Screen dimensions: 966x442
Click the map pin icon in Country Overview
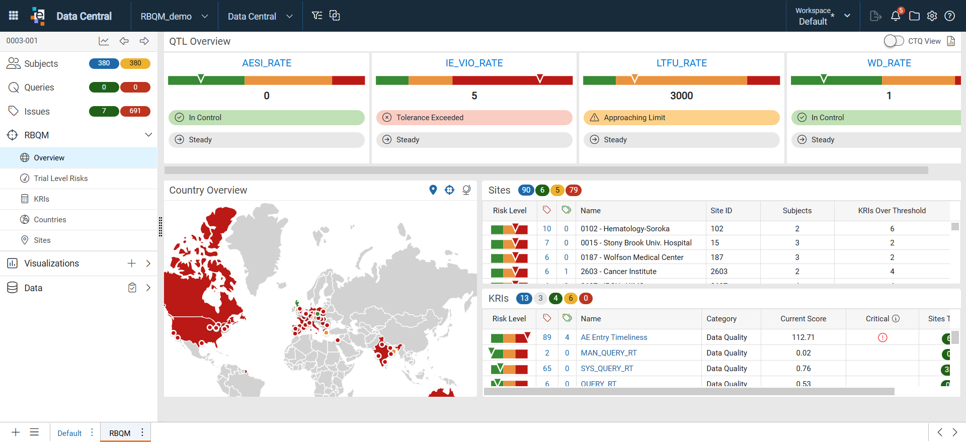[x=433, y=190]
